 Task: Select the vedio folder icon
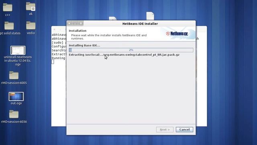tap(31, 25)
